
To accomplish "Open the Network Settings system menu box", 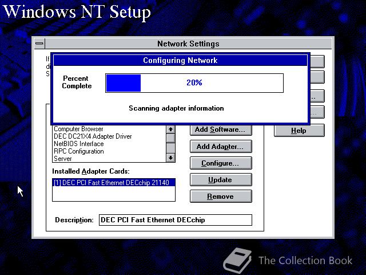I will point(39,44).
